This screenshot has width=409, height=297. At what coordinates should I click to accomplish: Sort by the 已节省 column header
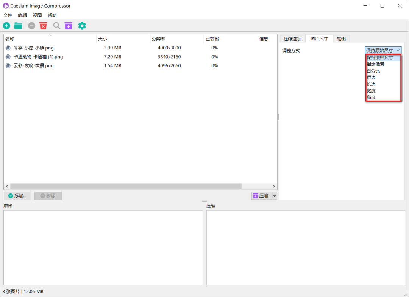coord(231,39)
